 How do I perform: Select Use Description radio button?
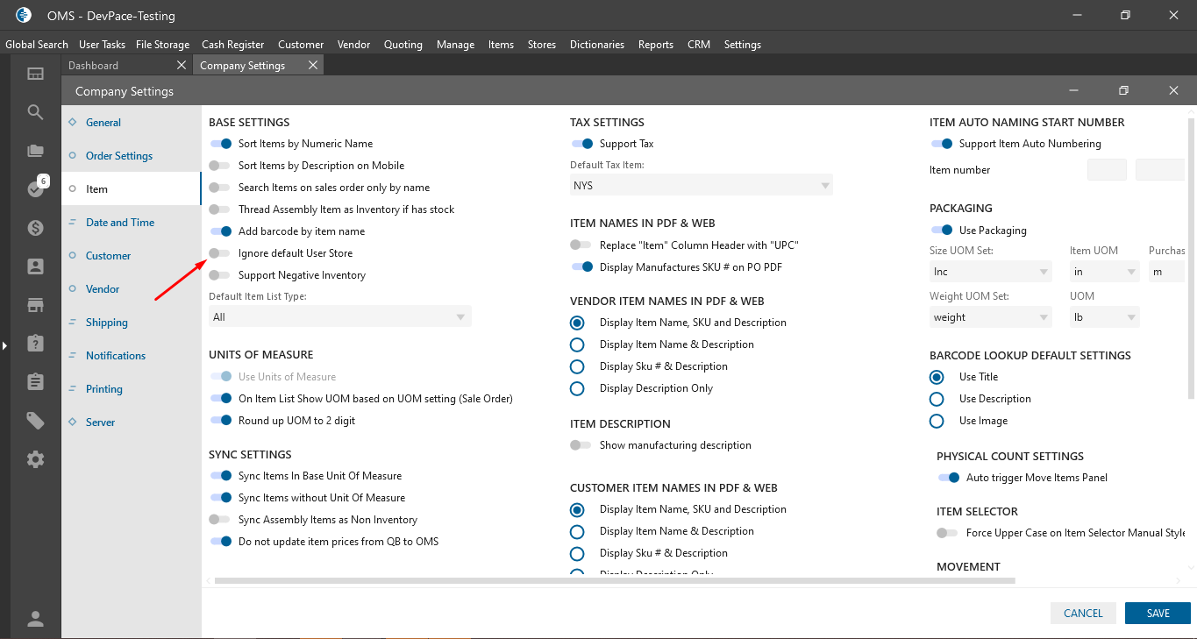click(x=937, y=399)
